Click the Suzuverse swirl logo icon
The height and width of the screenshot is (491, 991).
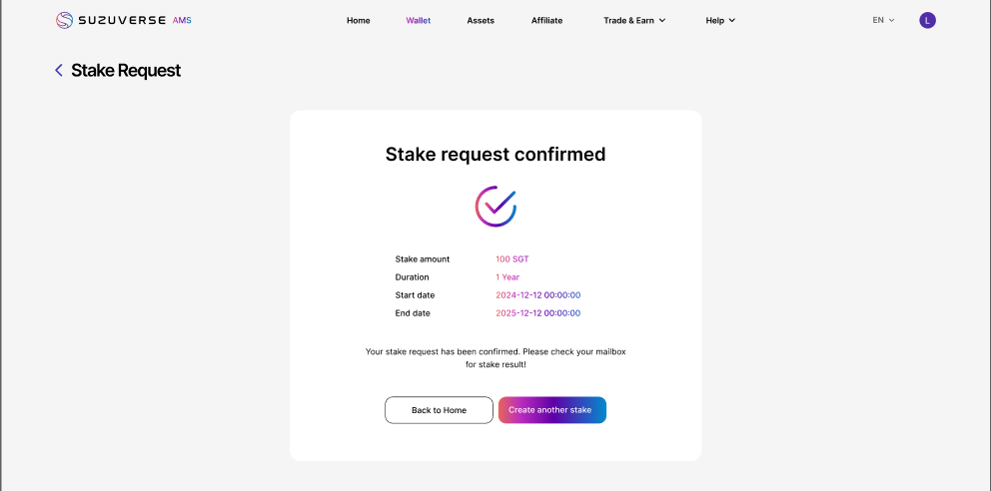(64, 20)
